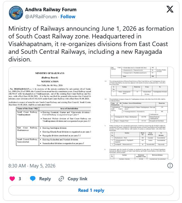This screenshot has width=182, height=203.
Task: Open the Andhra Railway Forum profile avatar
Action: click(x=16, y=13)
